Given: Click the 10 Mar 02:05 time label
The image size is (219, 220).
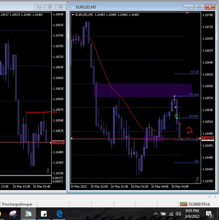Looking at the screenshot, I should [x=99, y=186].
